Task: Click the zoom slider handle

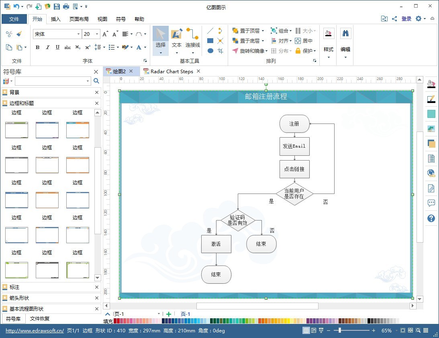Action: click(x=340, y=330)
